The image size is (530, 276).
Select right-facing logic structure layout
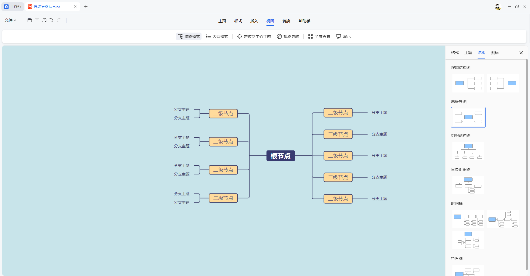click(x=468, y=83)
